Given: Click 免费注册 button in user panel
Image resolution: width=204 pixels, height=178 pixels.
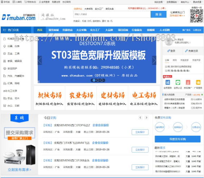Looking at the screenshot, I should click(x=193, y=51).
